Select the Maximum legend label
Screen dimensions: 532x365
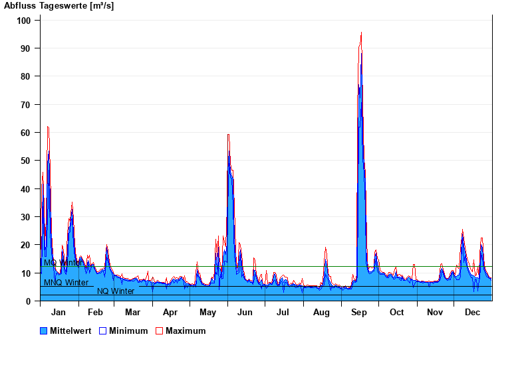[x=186, y=331]
